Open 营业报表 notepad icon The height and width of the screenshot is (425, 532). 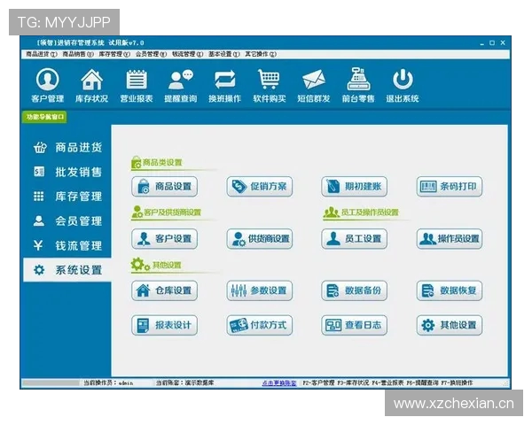click(x=137, y=85)
